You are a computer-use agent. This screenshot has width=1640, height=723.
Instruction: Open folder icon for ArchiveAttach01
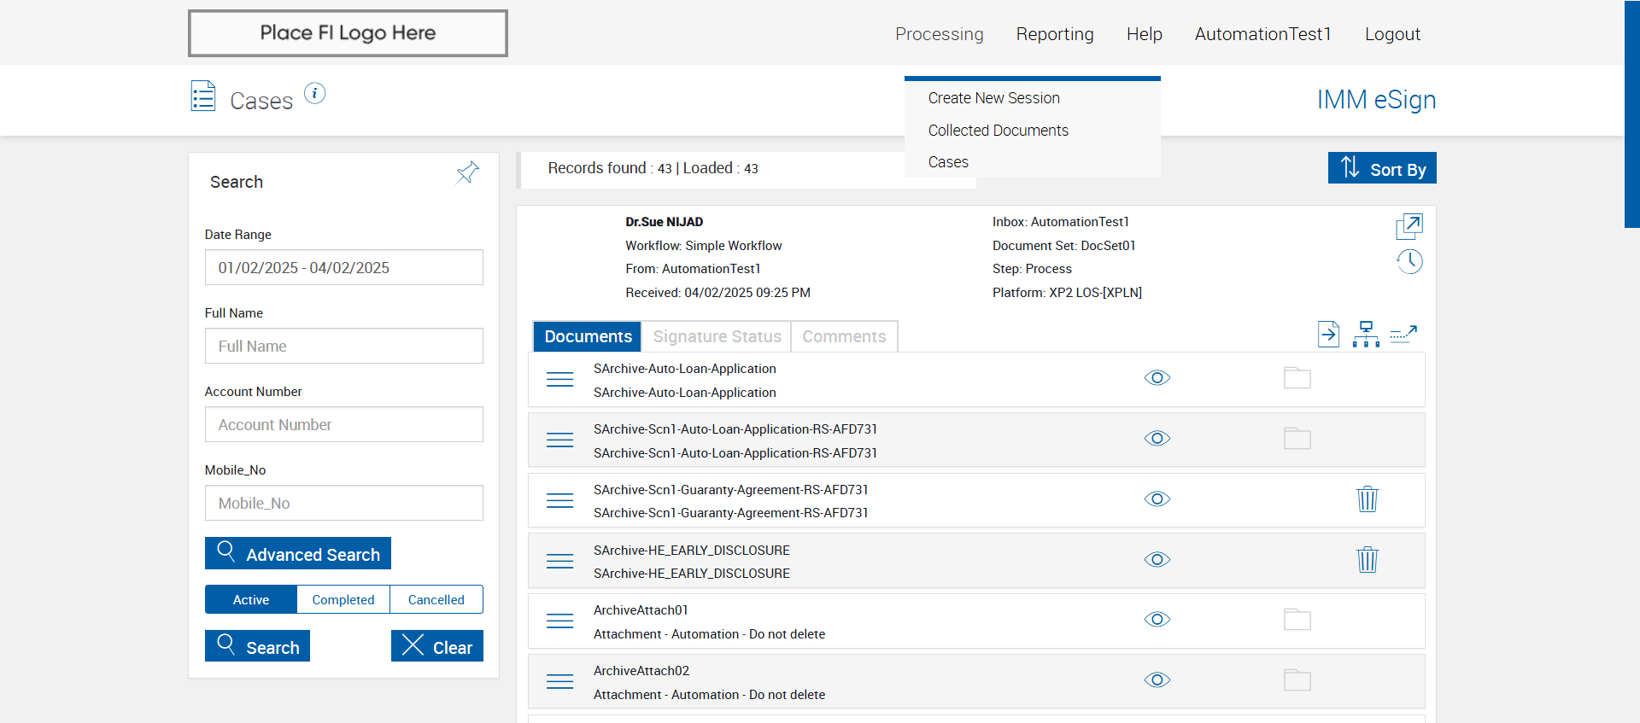point(1297,620)
